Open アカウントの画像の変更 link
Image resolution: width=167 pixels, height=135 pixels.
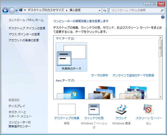[24, 40]
